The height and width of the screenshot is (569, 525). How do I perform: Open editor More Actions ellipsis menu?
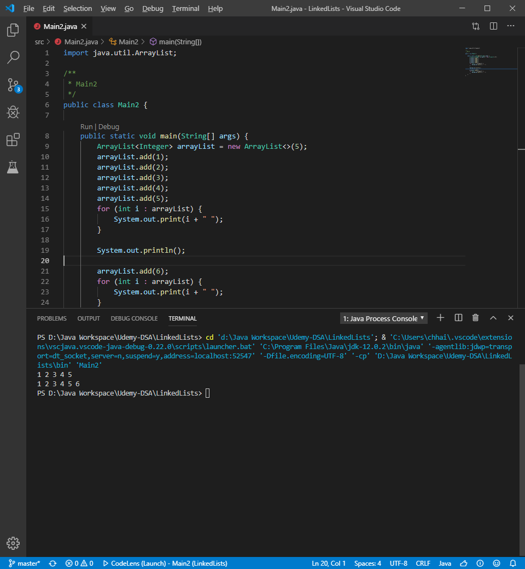[511, 26]
